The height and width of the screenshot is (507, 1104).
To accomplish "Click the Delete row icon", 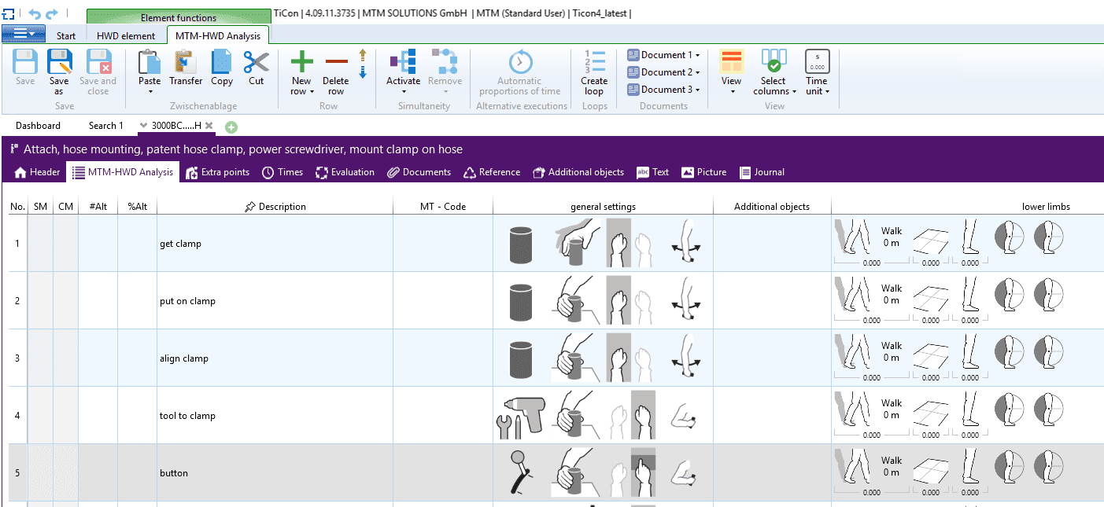I will coord(336,62).
